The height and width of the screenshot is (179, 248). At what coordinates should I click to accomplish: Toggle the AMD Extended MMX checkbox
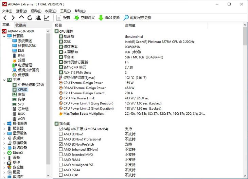(x=60, y=154)
